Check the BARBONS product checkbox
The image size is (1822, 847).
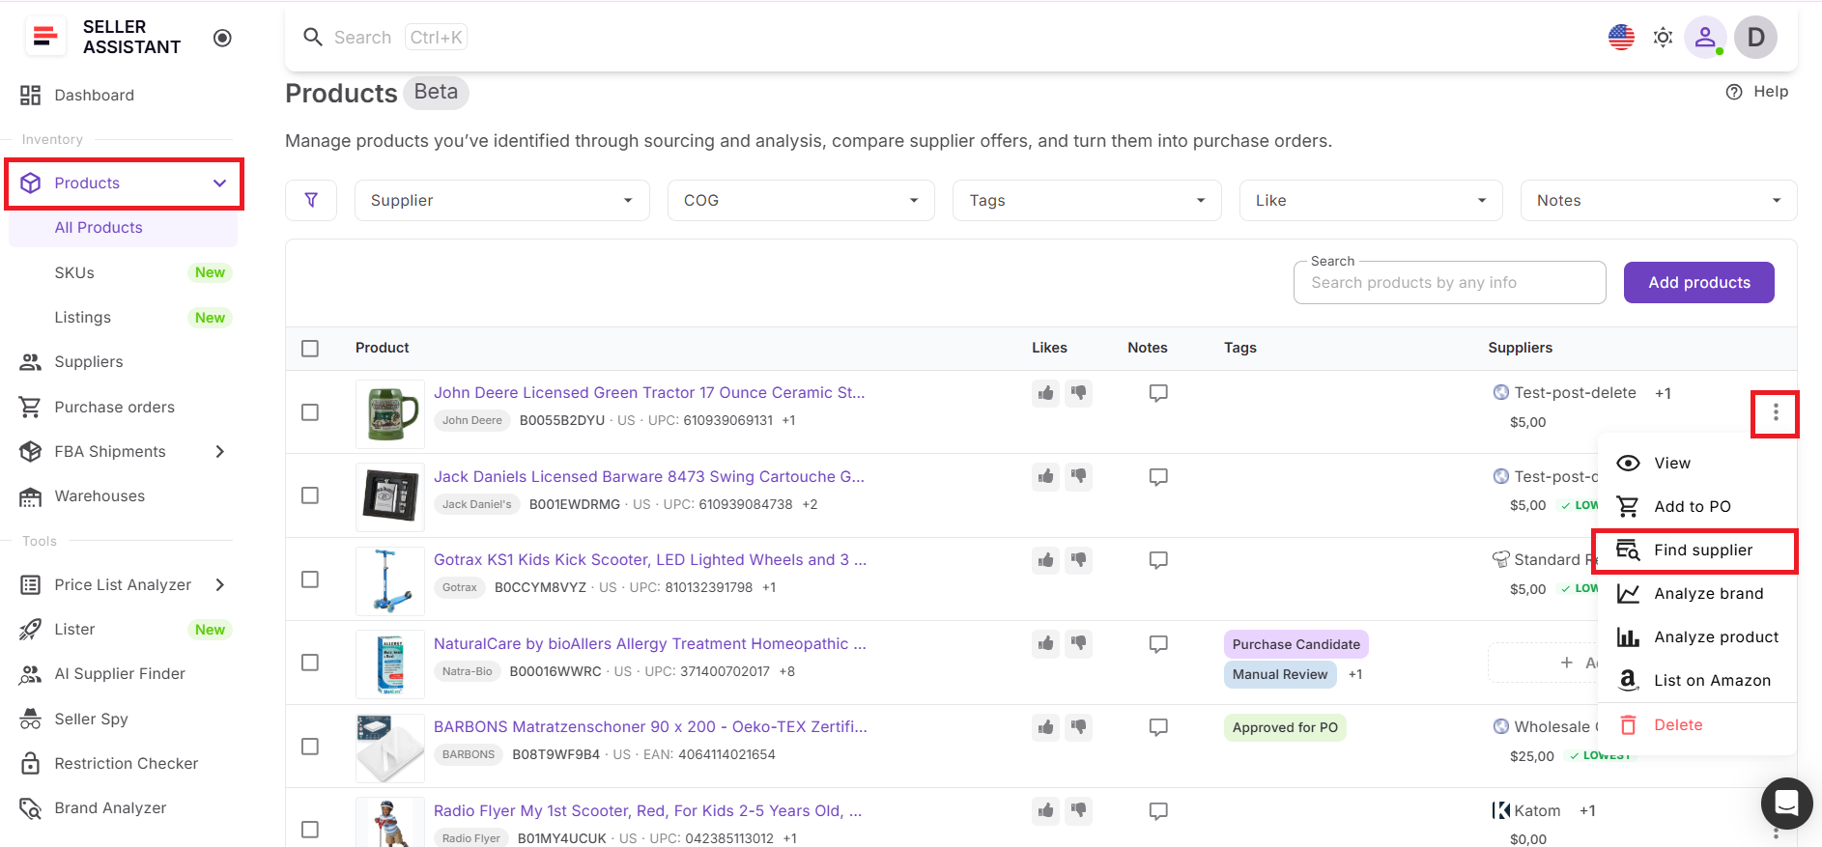(x=310, y=747)
